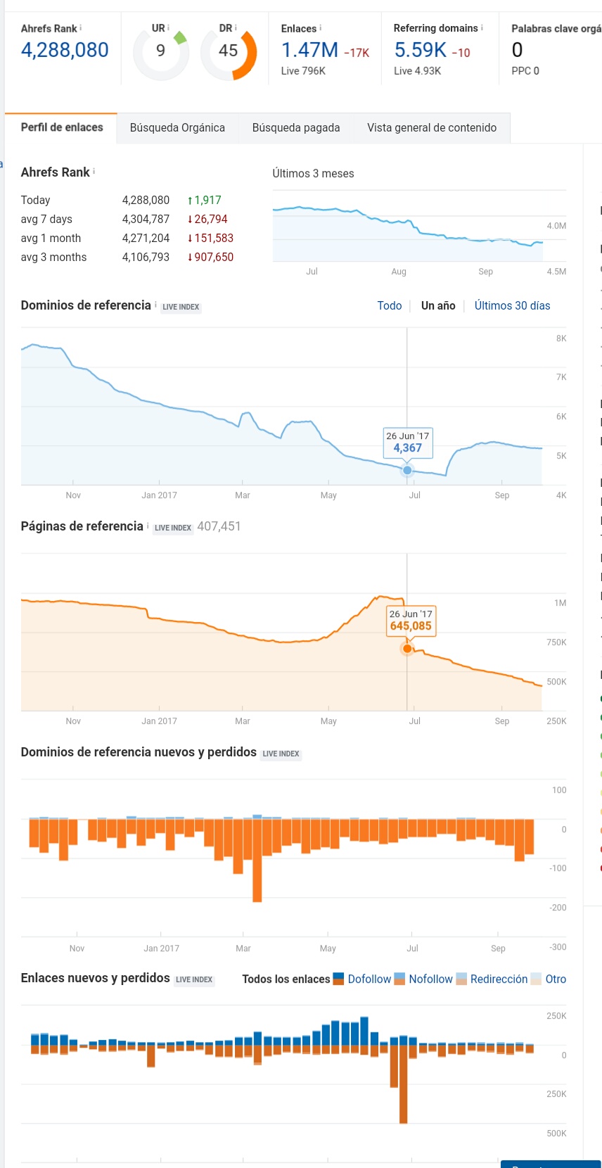Toggle the Otro legend filter
Screen dimensions: 602x1168
point(549,979)
